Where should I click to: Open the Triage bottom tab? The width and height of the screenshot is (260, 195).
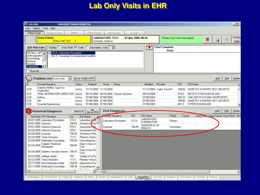65,177
